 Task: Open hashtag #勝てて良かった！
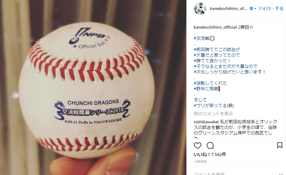(x=212, y=61)
